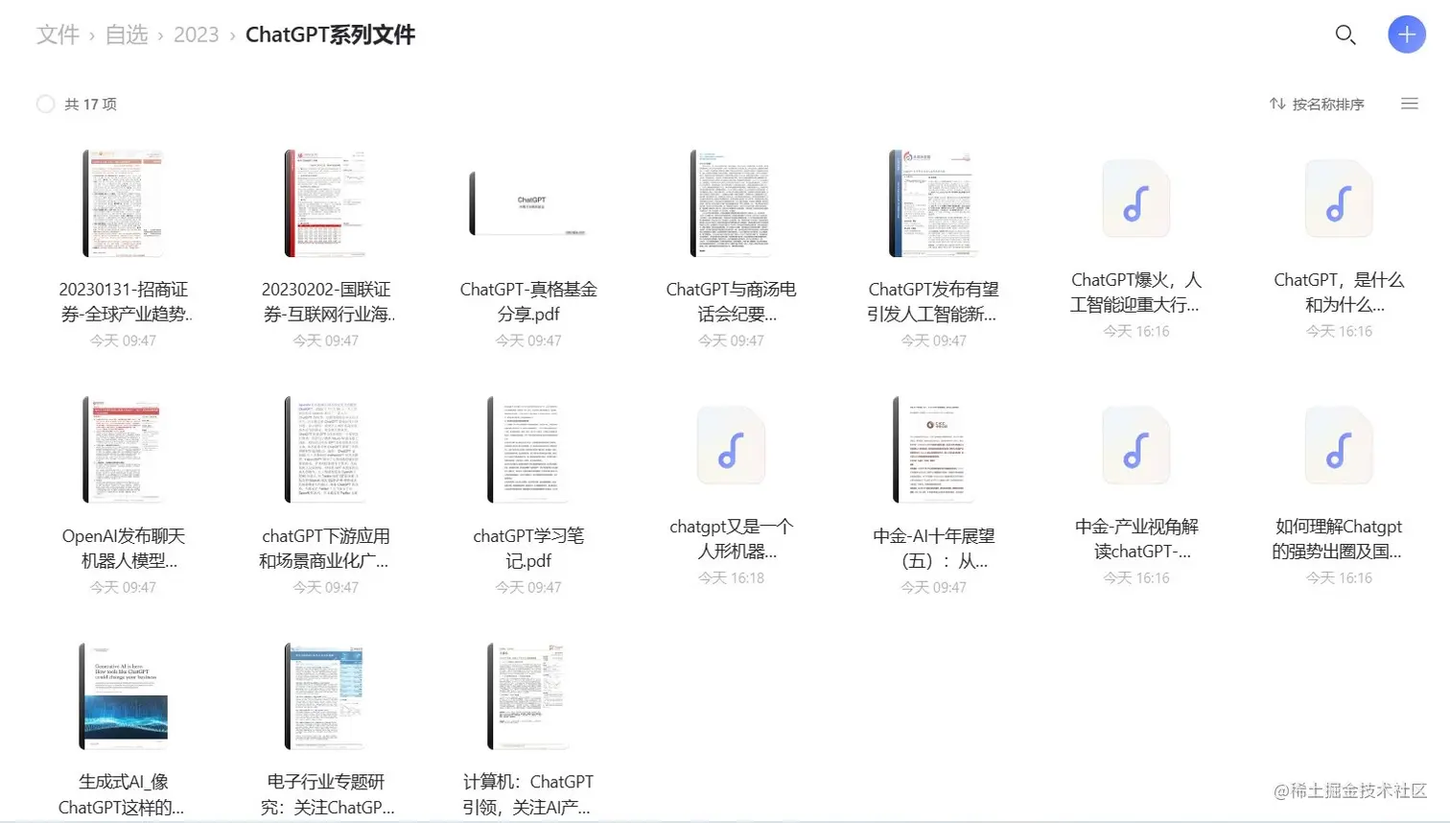1450x823 pixels.
Task: Click 今天 16:16 timestamp under ChatGPT，是什么和为什么
Action: point(1339,331)
